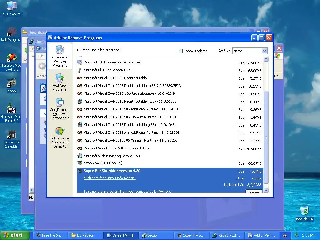Click Visual C++ 2005 Redistributable icon
Viewport: 320px width, 240px height.
(x=80, y=78)
